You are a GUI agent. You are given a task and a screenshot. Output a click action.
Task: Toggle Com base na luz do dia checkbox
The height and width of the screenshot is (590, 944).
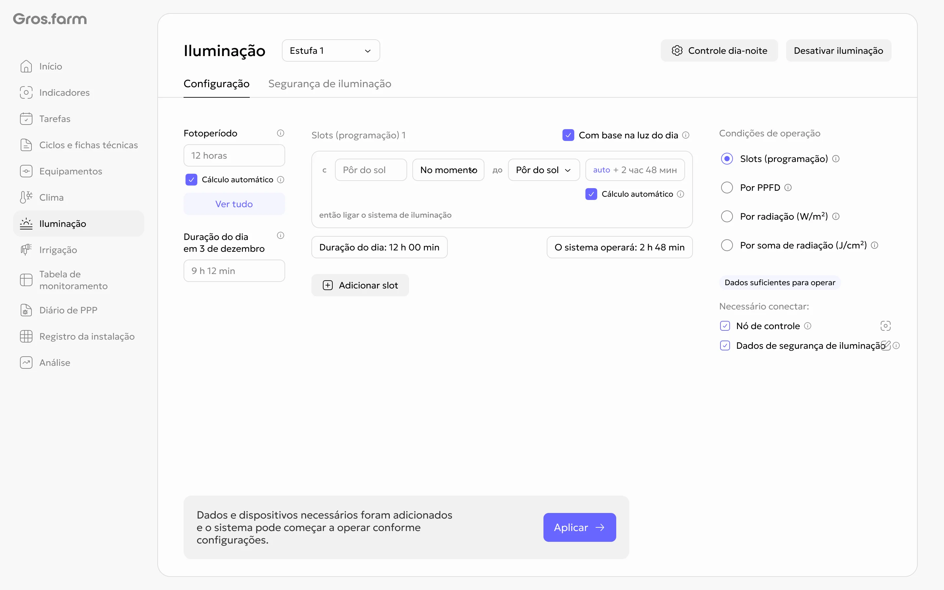pos(568,135)
